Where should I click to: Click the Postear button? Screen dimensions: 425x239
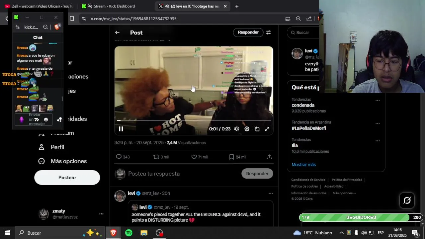[67, 178]
